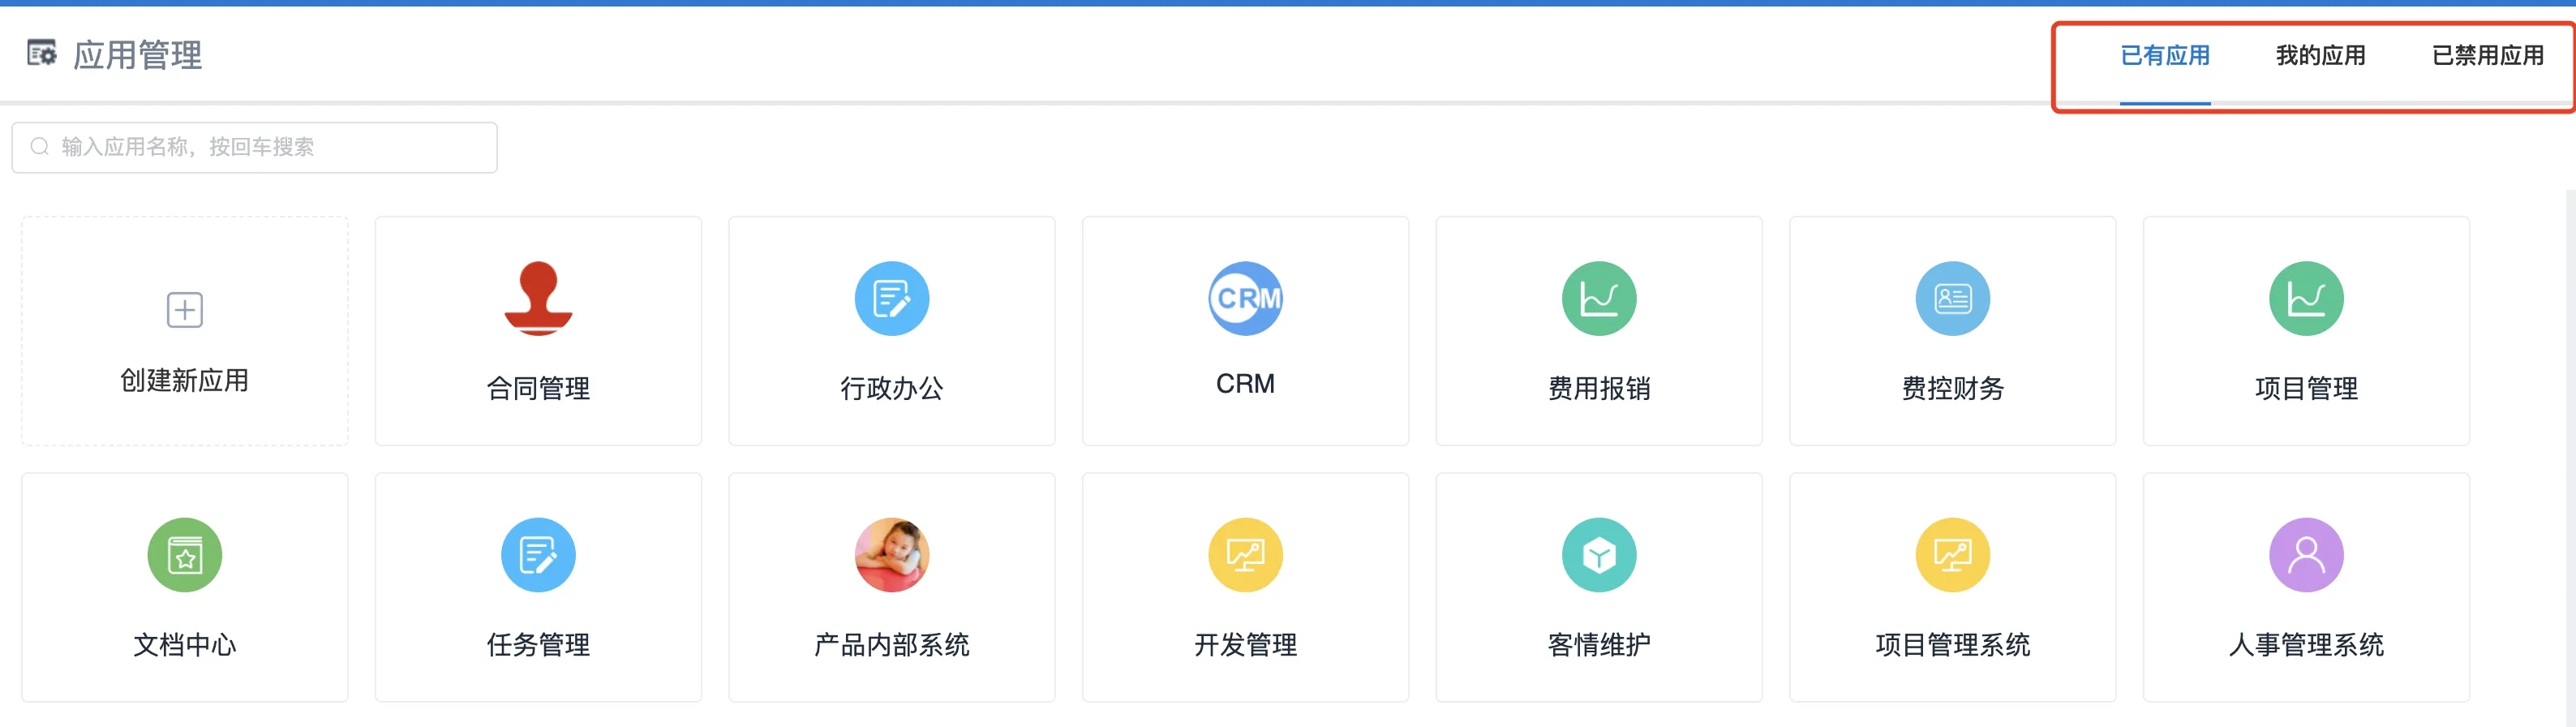
Task: Open the 行政办公 app icon
Action: tap(891, 299)
